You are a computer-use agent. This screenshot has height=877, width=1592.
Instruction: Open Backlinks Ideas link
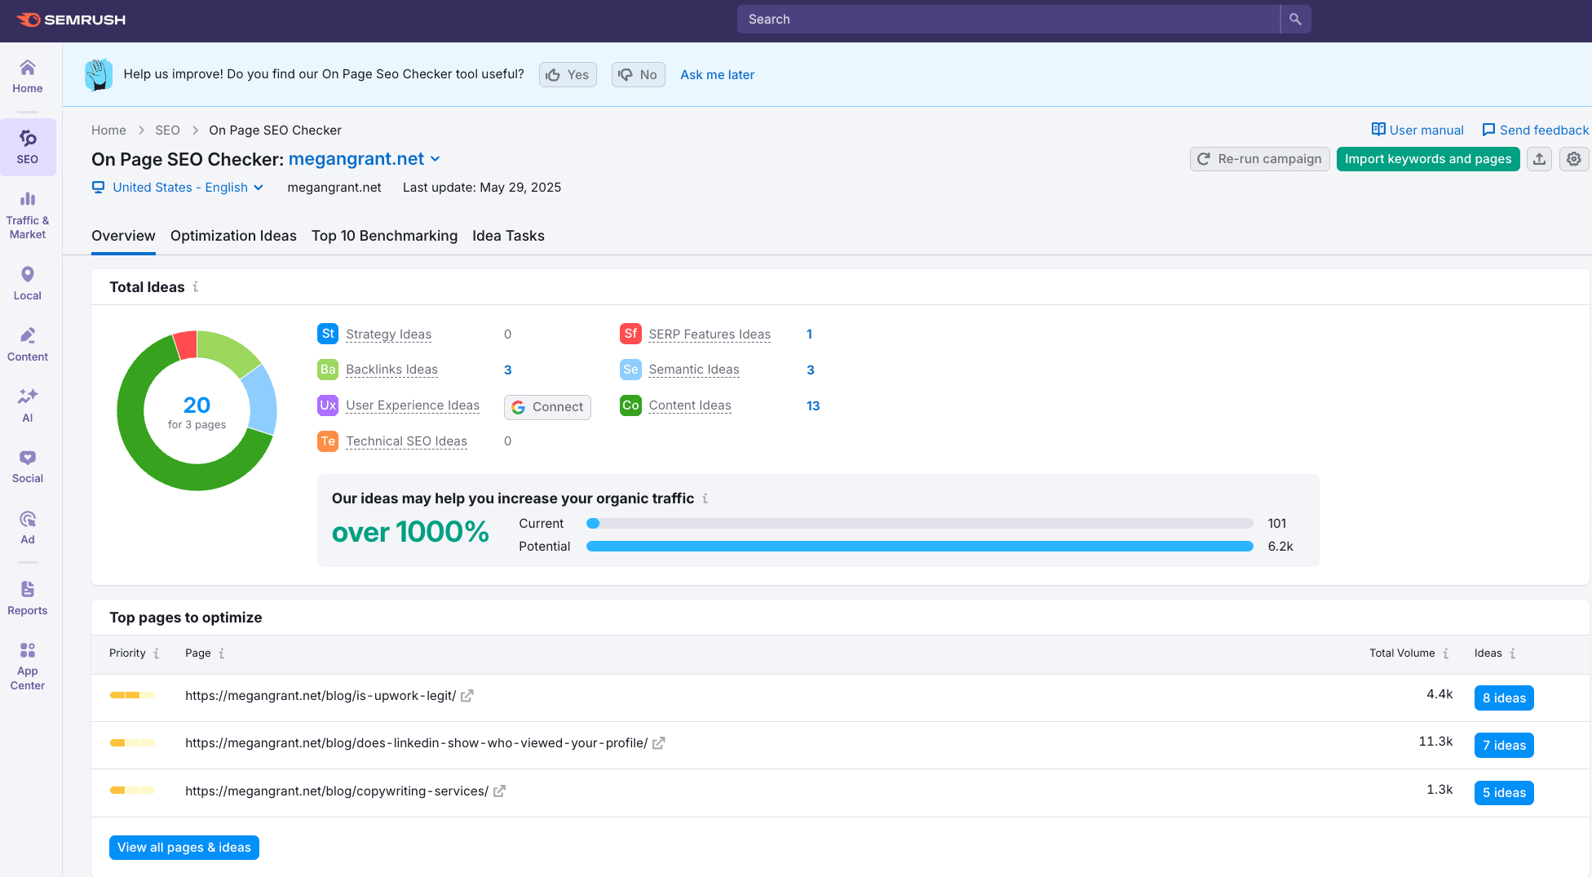391,370
